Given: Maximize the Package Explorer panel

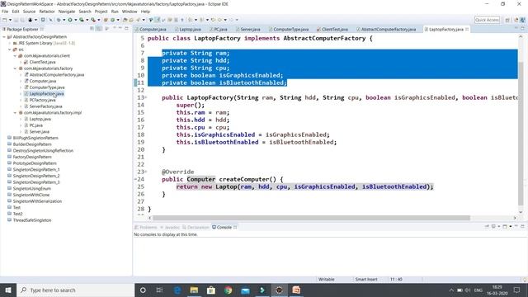Looking at the screenshot, I should pos(126,29).
